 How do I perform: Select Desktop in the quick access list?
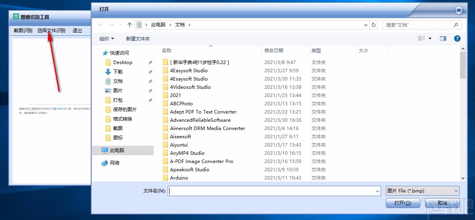[x=123, y=62]
